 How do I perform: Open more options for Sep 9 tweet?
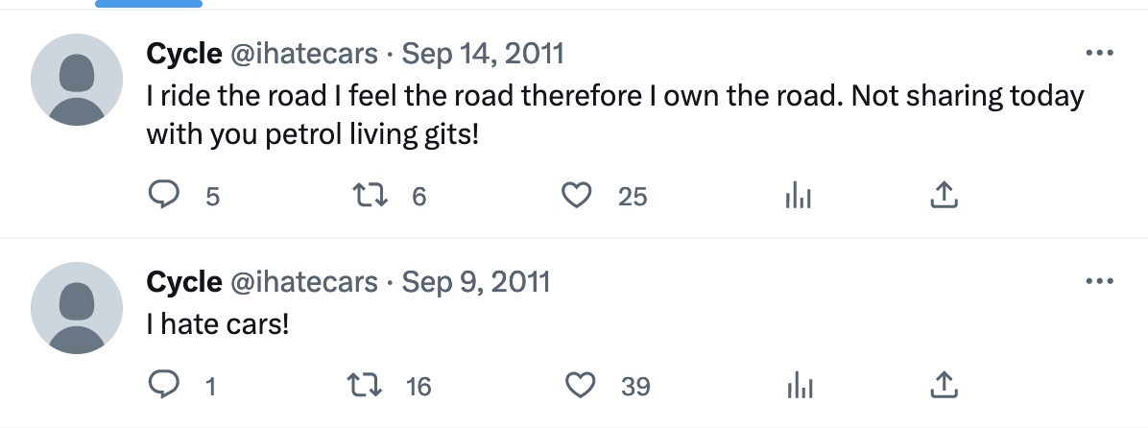click(1098, 282)
